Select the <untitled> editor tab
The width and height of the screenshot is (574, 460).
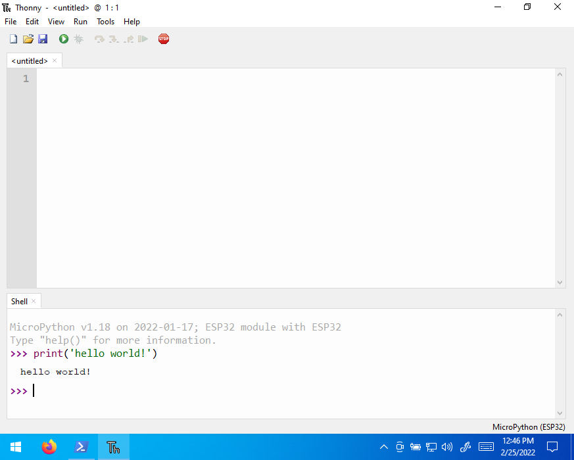(x=30, y=60)
